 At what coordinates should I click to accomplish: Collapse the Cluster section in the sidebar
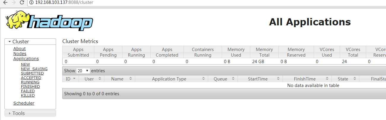coord(30,42)
